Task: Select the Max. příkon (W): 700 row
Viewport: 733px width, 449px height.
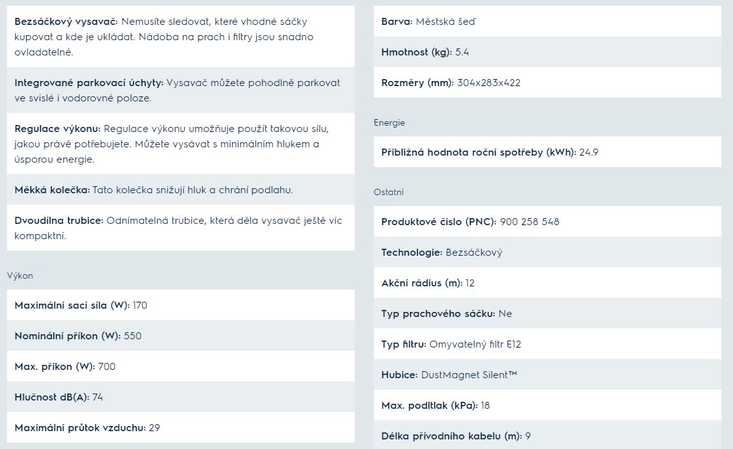Action: 181,366
